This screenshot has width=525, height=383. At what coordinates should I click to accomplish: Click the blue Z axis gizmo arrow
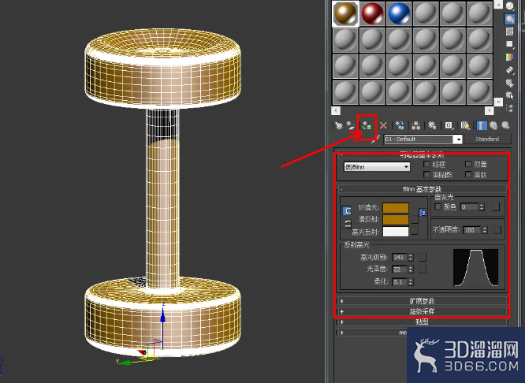tap(162, 315)
